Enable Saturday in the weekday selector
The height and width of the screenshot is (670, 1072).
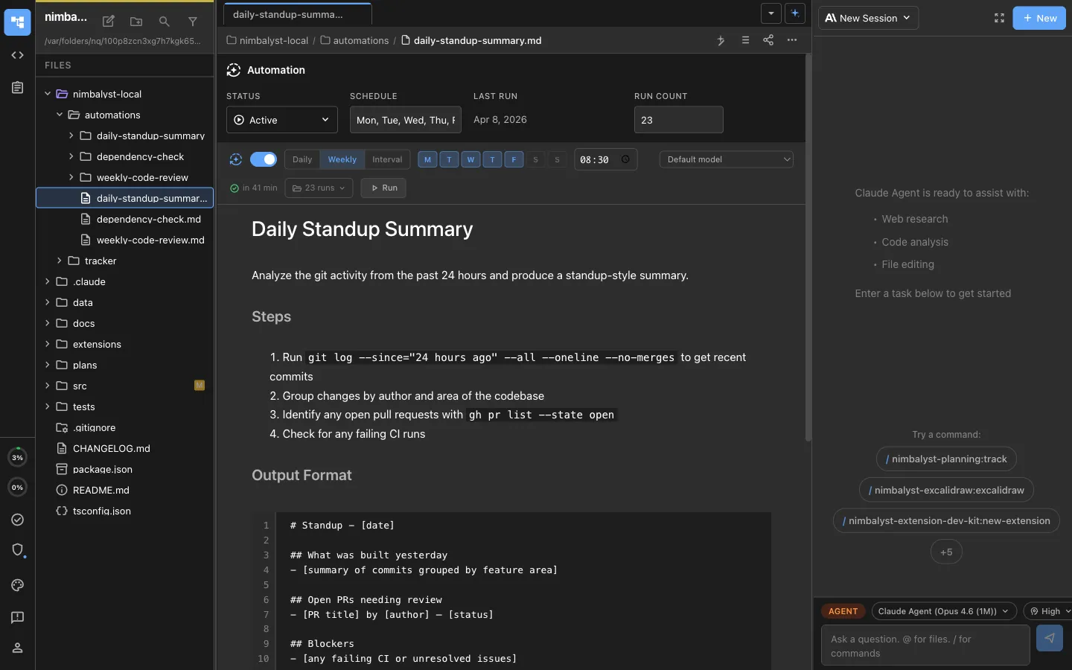click(536, 159)
